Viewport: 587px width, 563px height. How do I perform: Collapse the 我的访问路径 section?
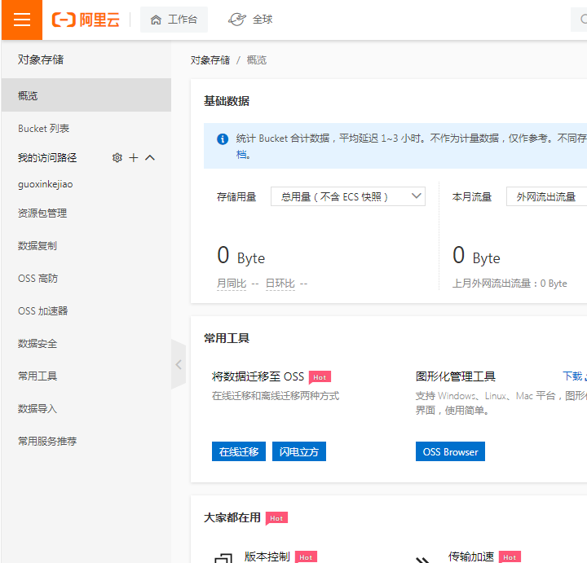tap(150, 158)
